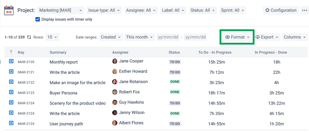The image size is (309, 133).
Task: Click Jane Rotanson's avatar
Action: (x=115, y=82)
